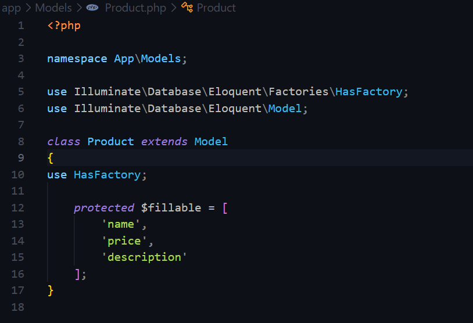Viewport: 473px width, 323px height.
Task: Click 'HasFactory' on the import line 5
Action: click(x=368, y=92)
